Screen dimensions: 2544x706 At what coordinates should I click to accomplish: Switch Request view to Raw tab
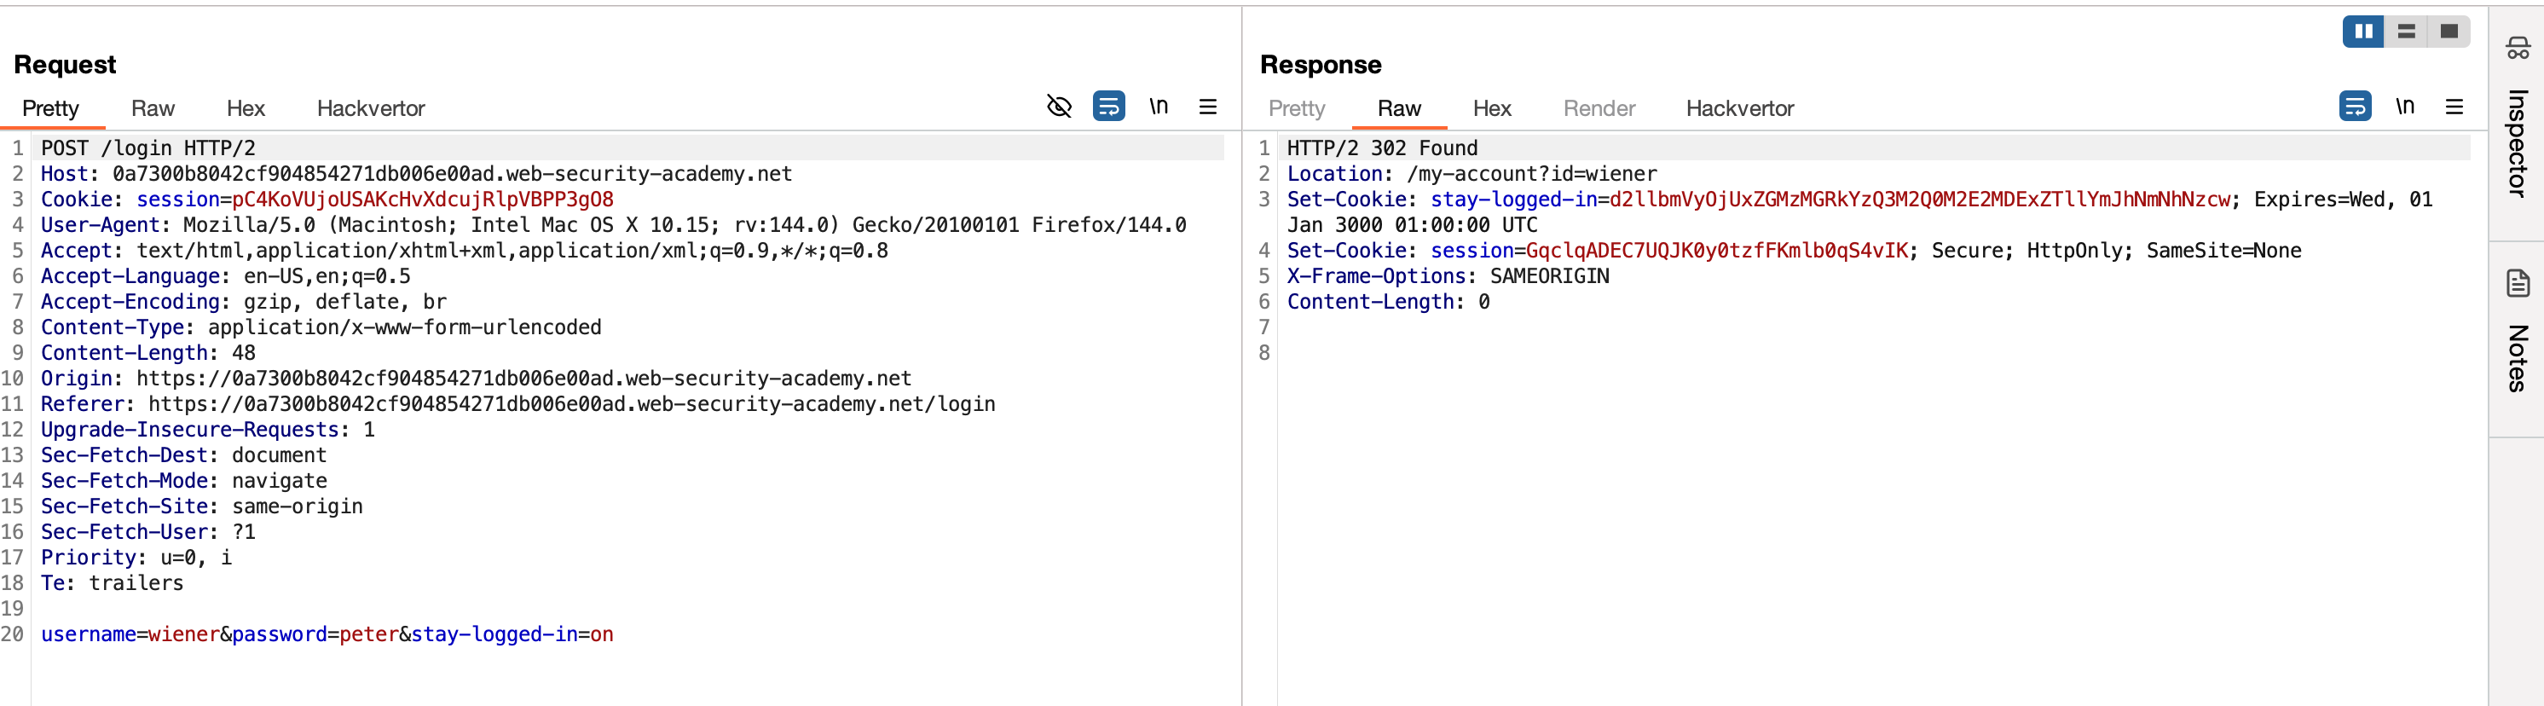point(152,108)
